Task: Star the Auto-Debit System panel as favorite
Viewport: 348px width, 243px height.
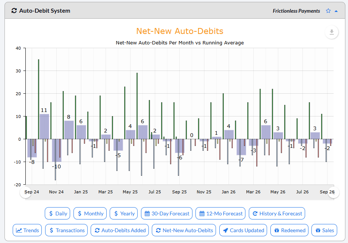Action: (x=328, y=11)
